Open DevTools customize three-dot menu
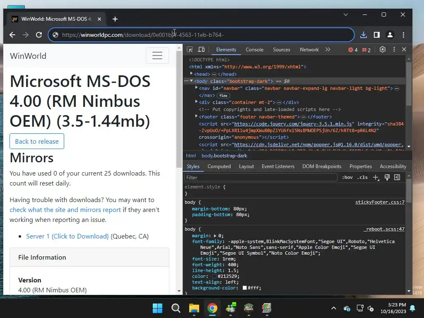This screenshot has width=424, height=318. pos(394,50)
